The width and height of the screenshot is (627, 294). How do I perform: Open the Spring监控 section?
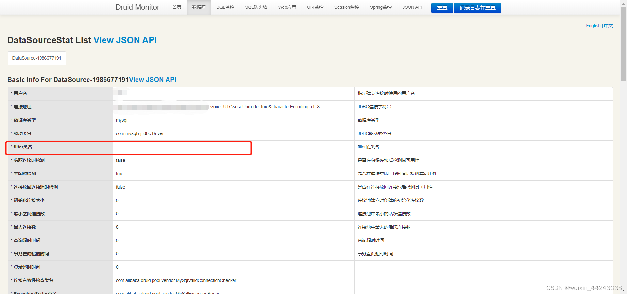[x=380, y=7]
